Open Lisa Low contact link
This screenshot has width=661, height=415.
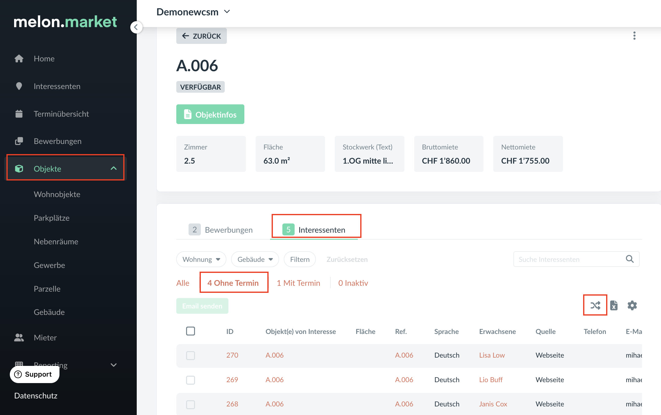[492, 355]
